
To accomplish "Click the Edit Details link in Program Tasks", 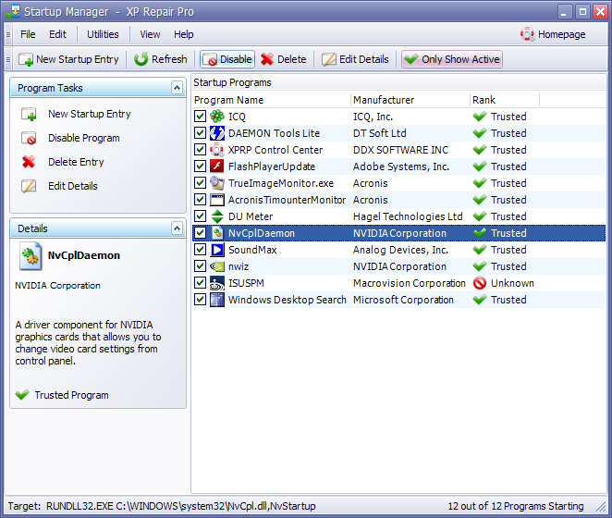I will (x=73, y=186).
